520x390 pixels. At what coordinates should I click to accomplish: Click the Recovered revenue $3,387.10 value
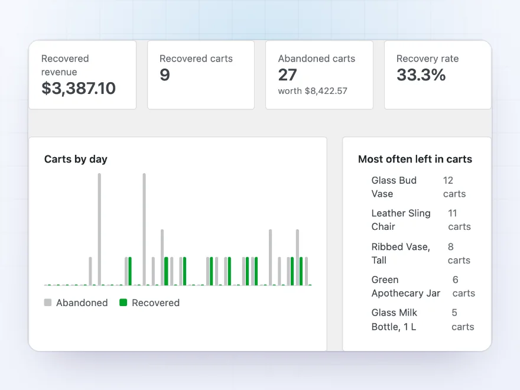[78, 88]
